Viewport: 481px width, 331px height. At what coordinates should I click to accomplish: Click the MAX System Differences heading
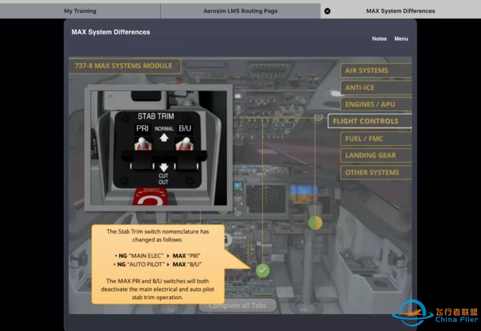click(x=111, y=32)
